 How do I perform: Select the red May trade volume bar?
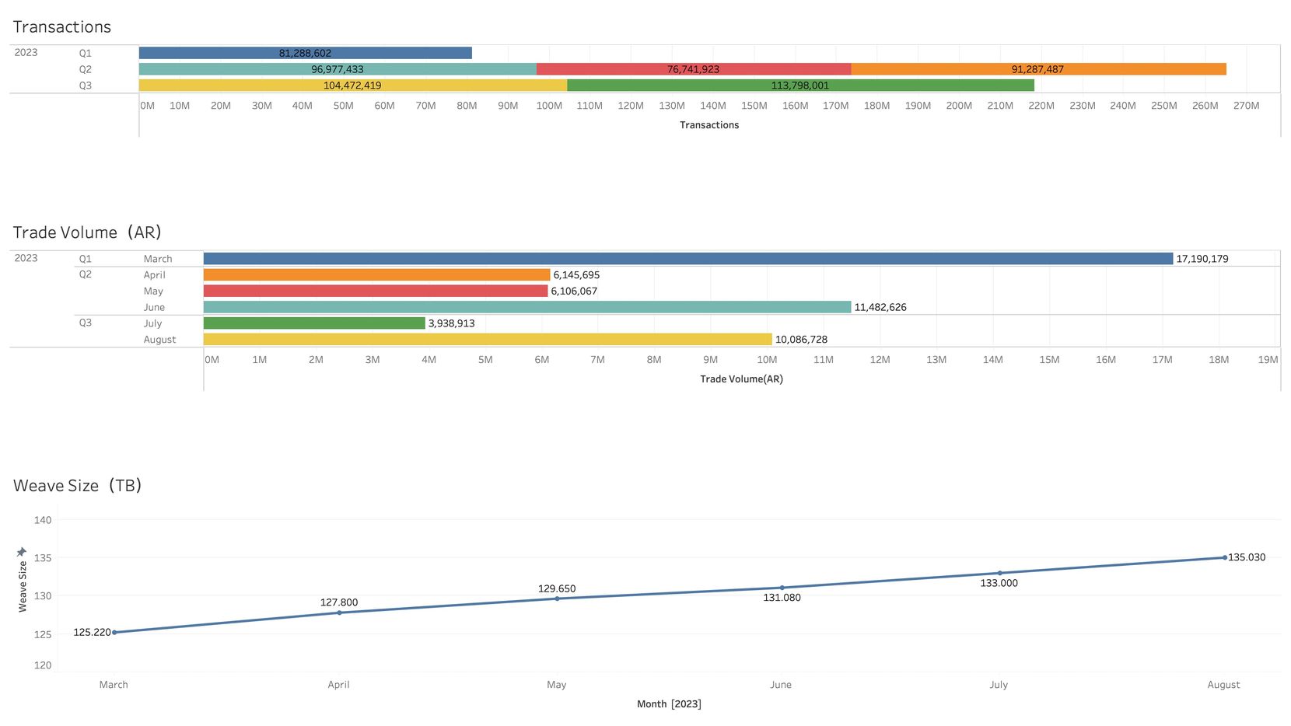point(375,291)
